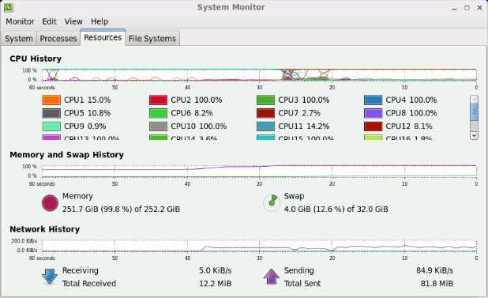Screen dimensions: 488x298
Task: Open the Help menu
Action: click(99, 21)
